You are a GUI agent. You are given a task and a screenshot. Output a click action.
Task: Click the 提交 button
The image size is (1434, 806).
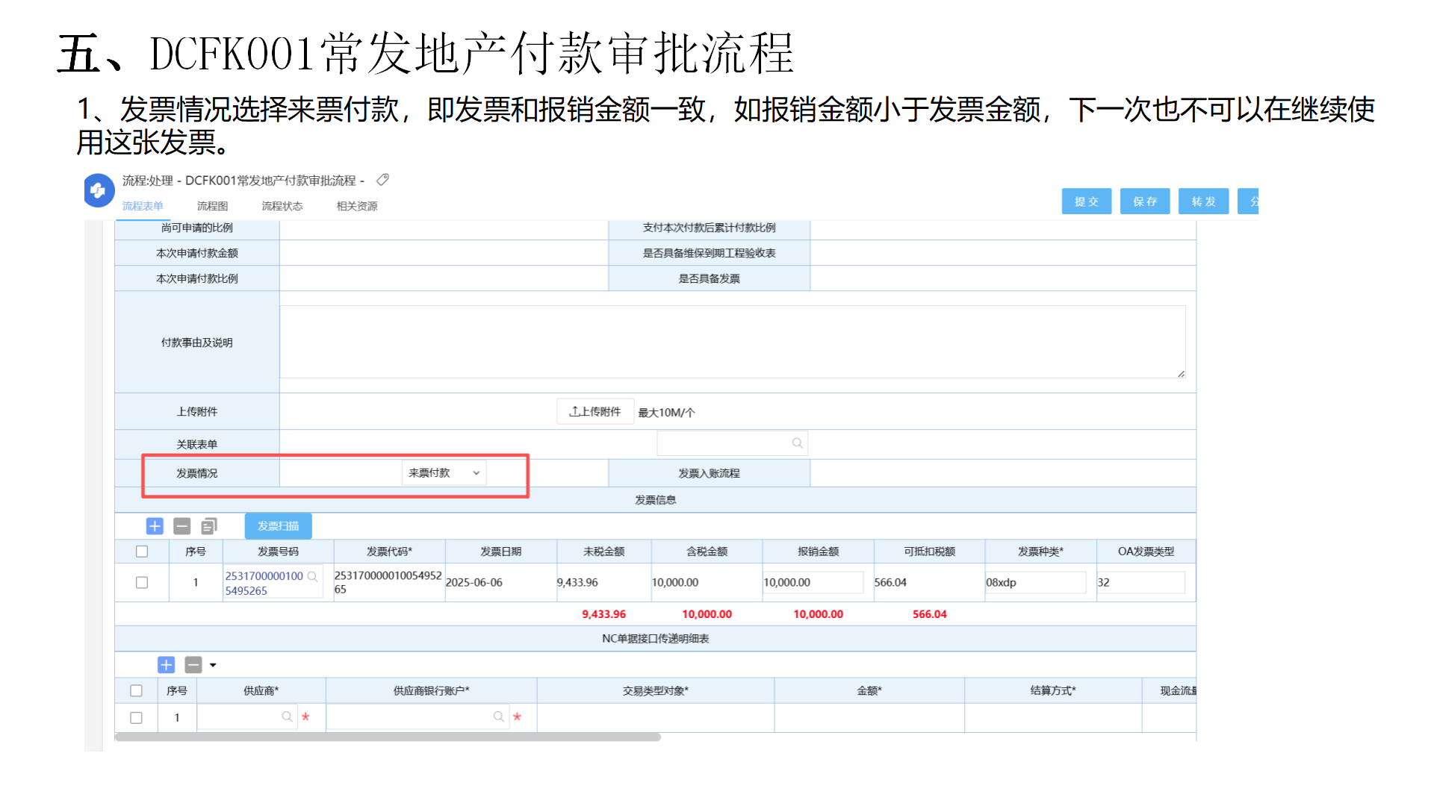(x=1086, y=201)
